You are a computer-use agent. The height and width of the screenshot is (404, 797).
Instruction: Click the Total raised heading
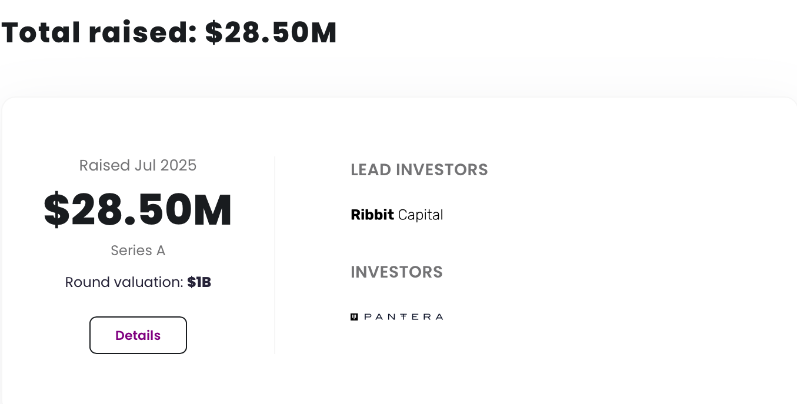[x=169, y=32]
